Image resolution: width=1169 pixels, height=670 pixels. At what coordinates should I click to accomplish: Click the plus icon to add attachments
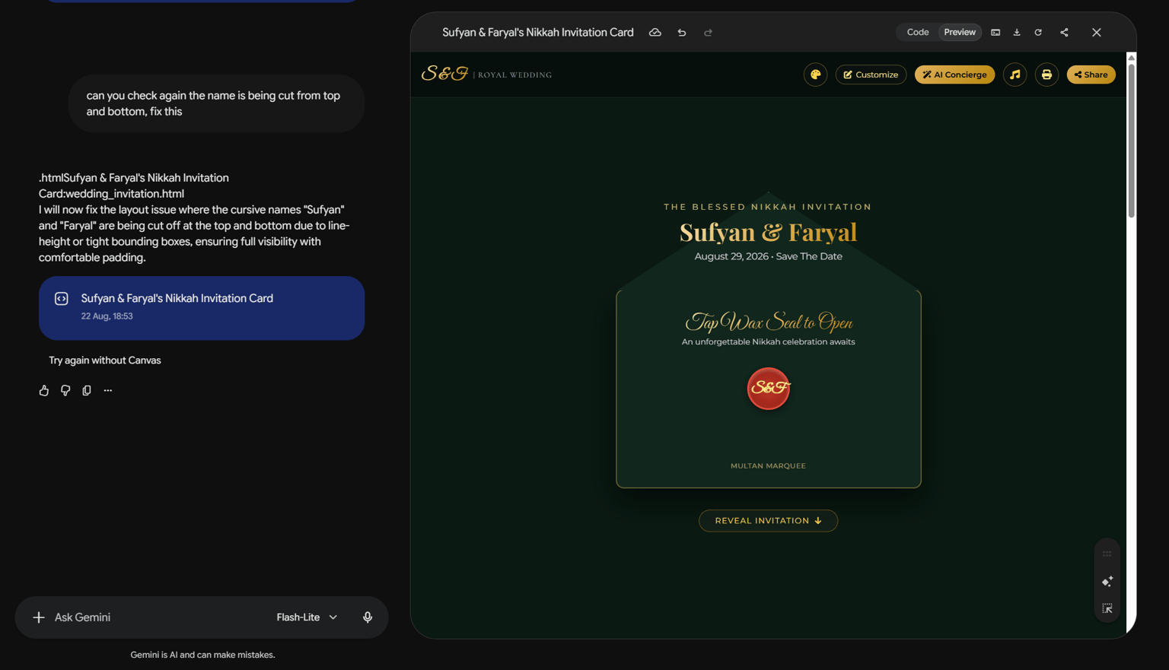(x=39, y=618)
